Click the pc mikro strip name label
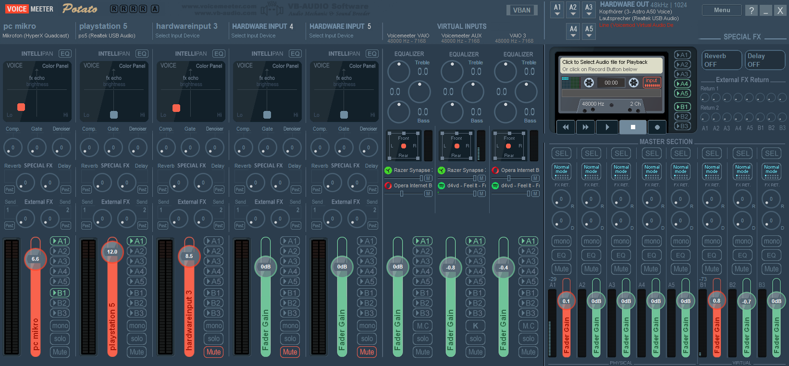 (x=20, y=26)
